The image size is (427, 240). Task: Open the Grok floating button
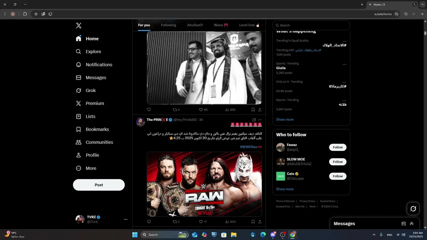coord(413,209)
